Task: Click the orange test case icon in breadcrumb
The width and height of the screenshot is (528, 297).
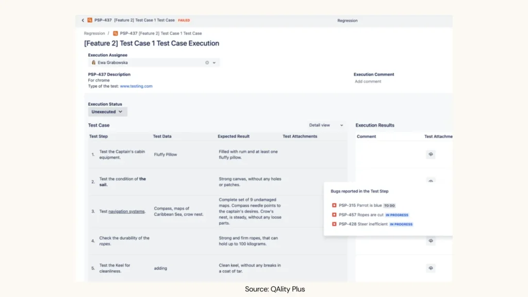Action: (x=115, y=34)
